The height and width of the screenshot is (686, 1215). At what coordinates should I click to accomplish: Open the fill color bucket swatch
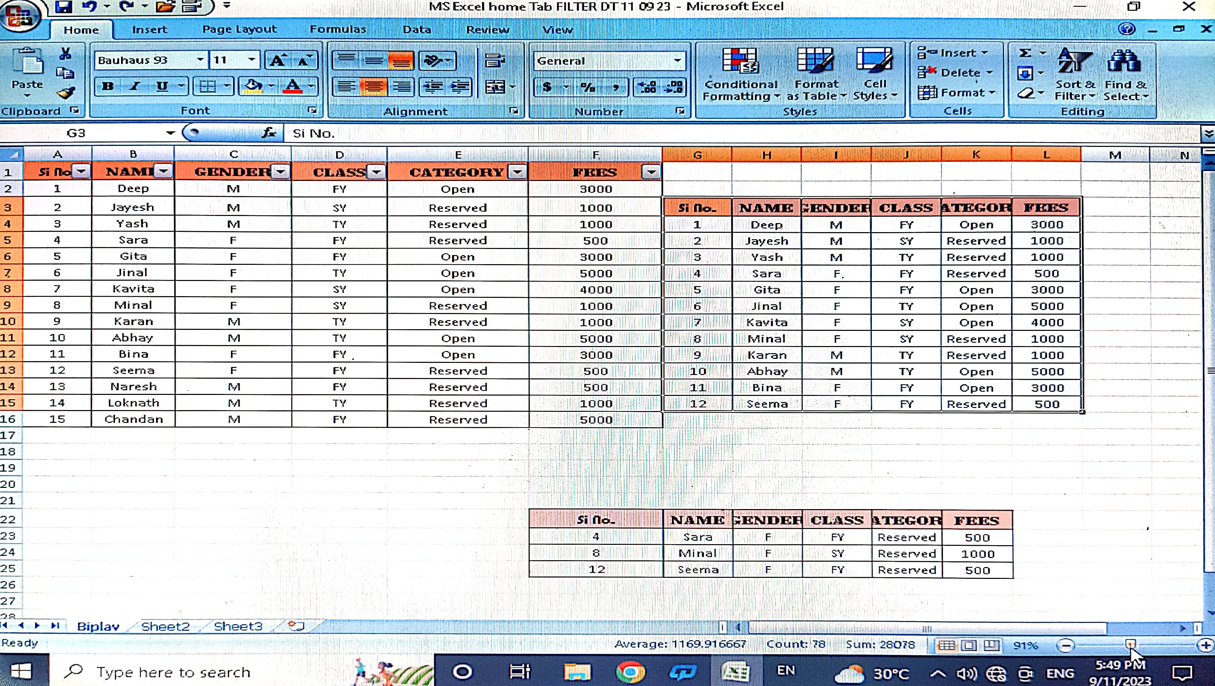pos(253,86)
